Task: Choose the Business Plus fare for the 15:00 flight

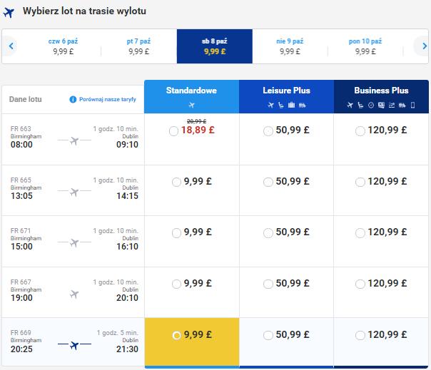Action: tap(360, 232)
